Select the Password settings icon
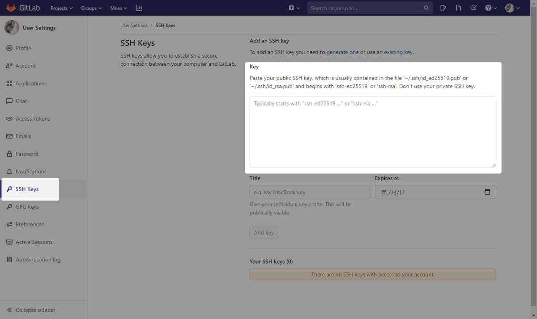This screenshot has height=319, width=537. click(x=9, y=154)
